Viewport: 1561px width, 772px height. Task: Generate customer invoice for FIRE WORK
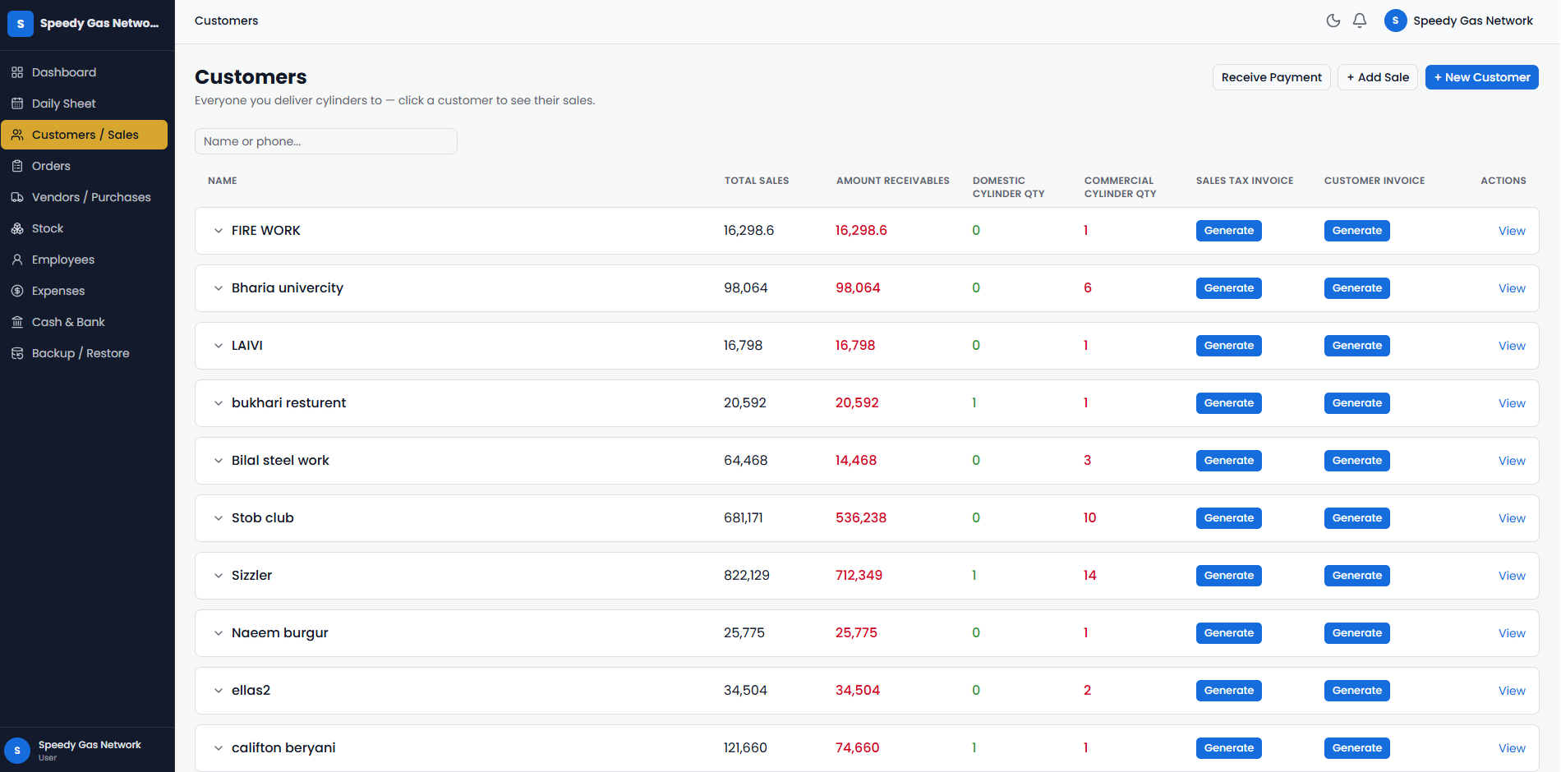click(x=1357, y=231)
